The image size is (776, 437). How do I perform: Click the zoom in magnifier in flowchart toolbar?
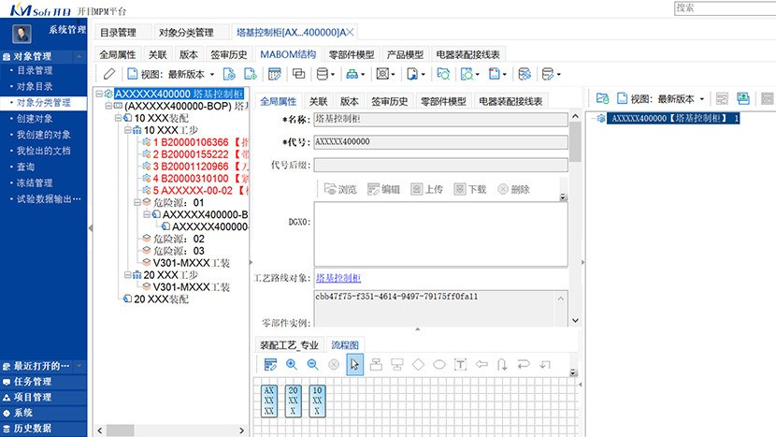292,365
